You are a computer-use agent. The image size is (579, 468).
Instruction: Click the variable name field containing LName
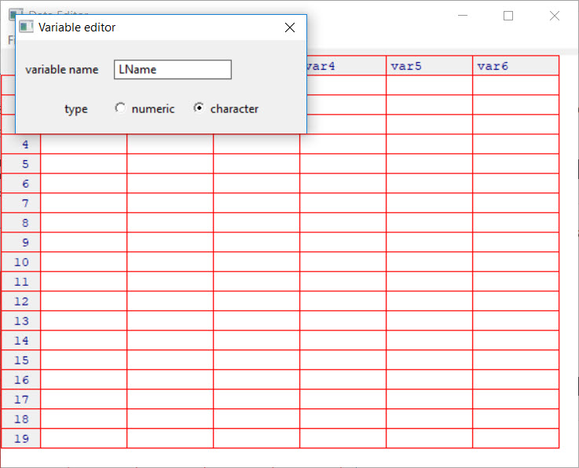pyautogui.click(x=172, y=69)
